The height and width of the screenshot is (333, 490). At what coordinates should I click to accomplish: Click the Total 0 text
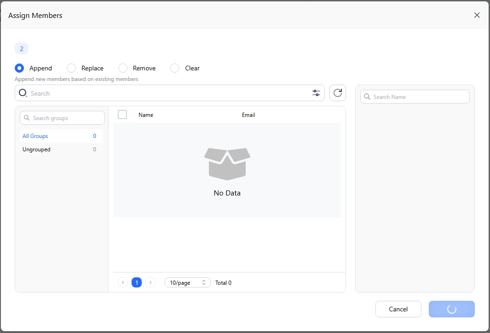pyautogui.click(x=223, y=283)
